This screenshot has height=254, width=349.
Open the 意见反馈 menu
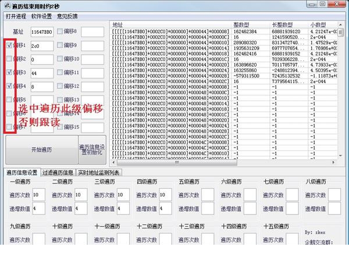click(67, 16)
